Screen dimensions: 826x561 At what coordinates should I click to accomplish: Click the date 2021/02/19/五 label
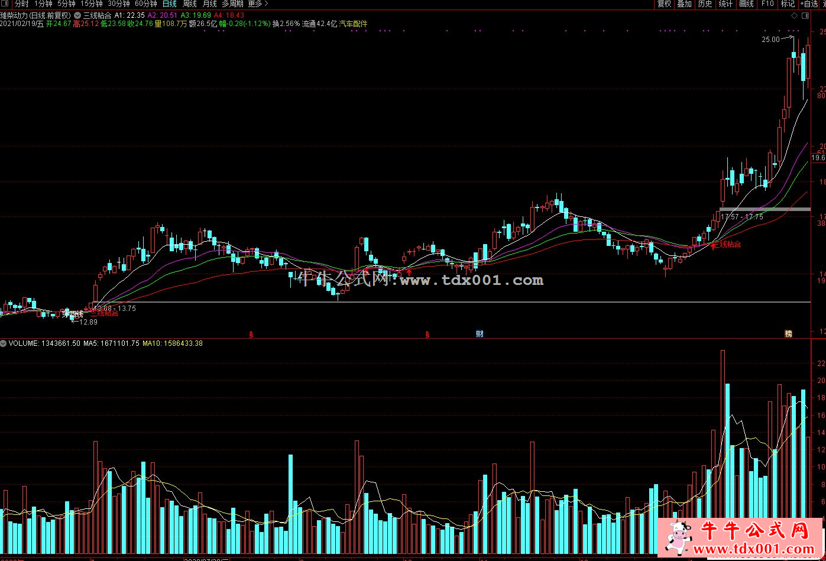tap(22, 24)
